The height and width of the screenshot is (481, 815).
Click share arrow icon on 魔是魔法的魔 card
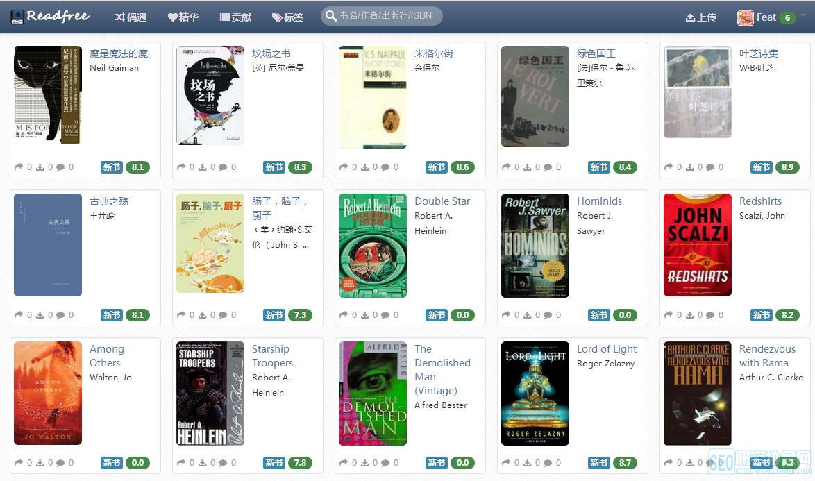[19, 167]
